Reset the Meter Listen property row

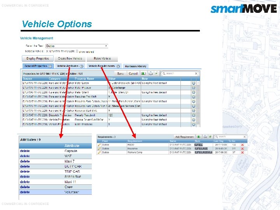click(x=194, y=83)
